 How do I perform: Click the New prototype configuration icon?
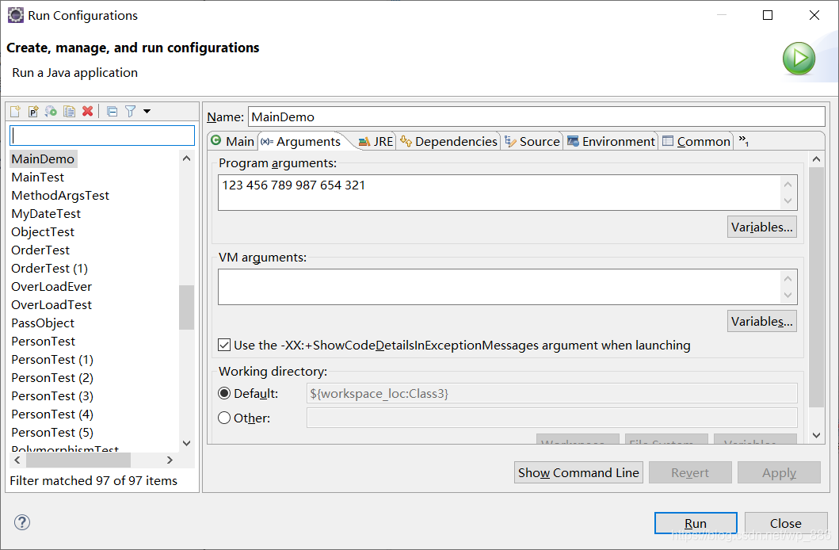coord(33,111)
